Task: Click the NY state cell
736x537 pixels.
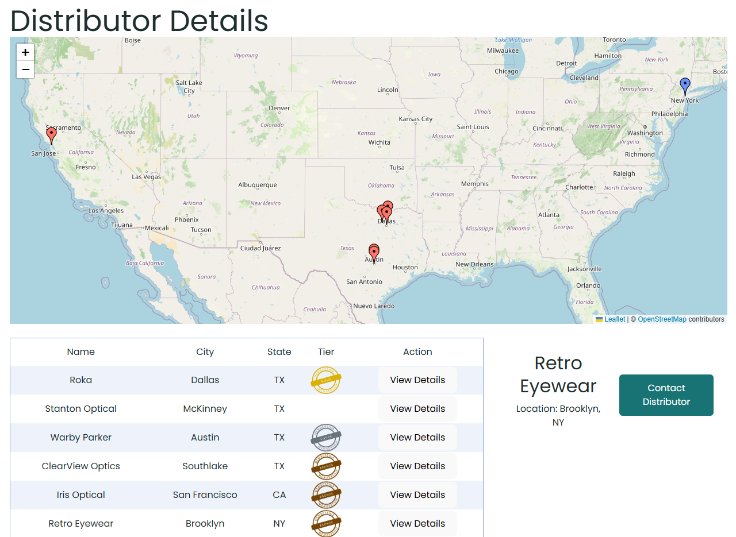Action: point(279,524)
